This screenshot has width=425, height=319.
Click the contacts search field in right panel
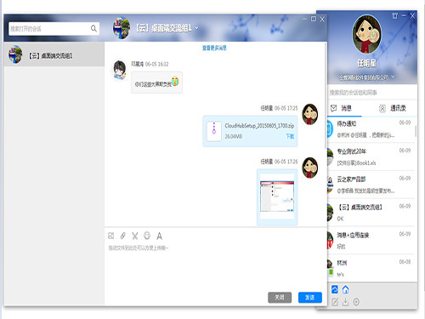[x=372, y=93]
